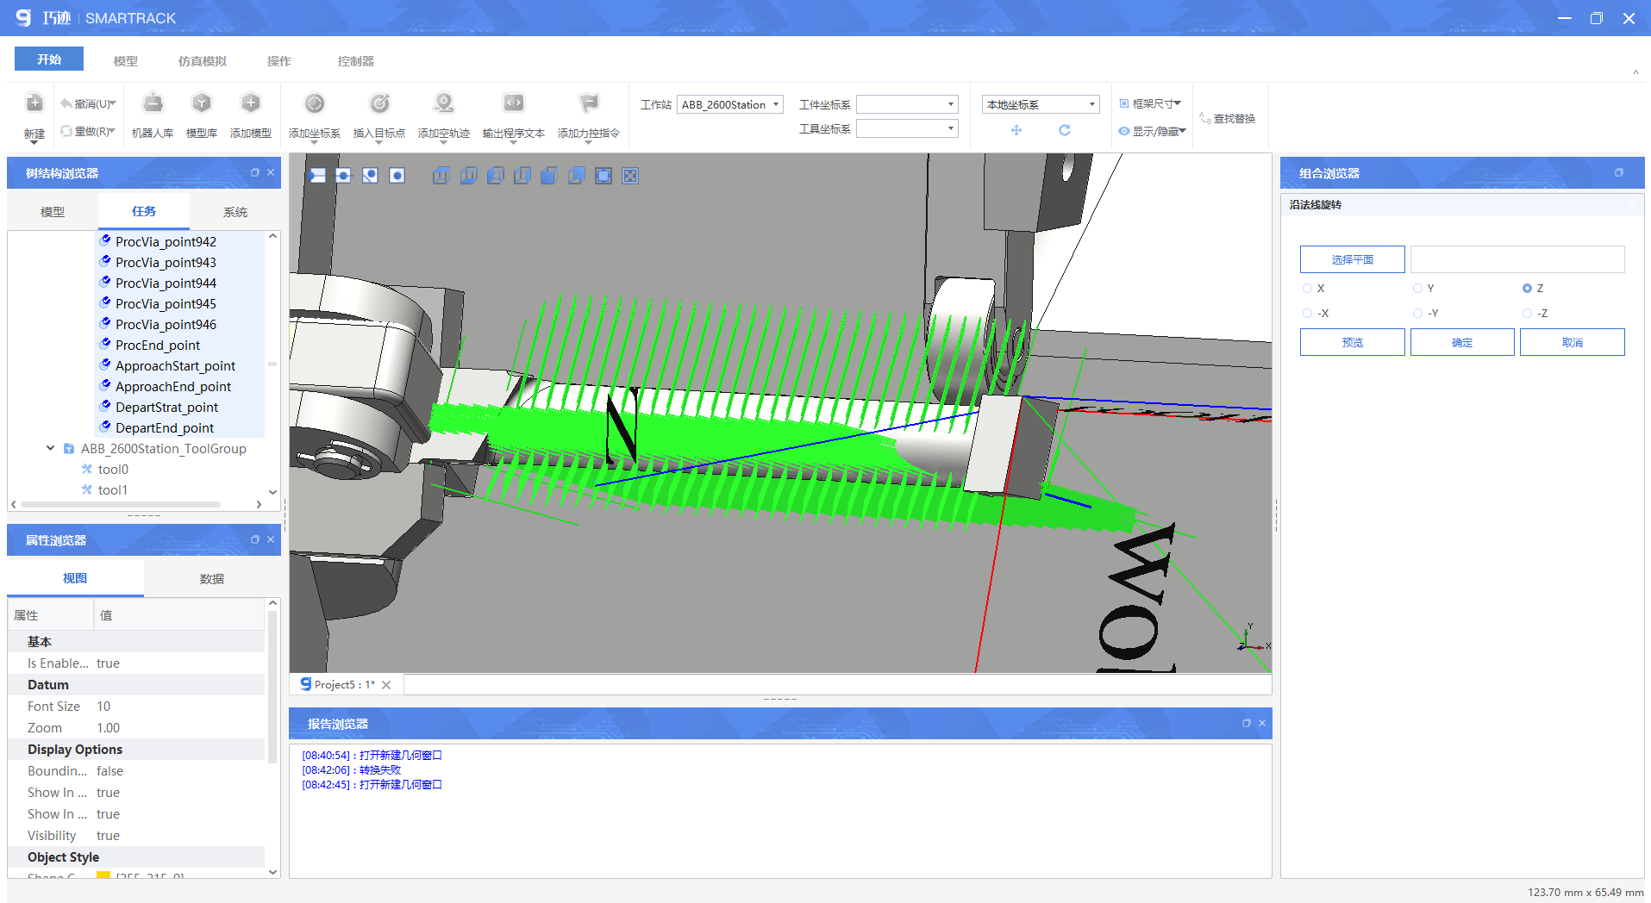
Task: Switch to the 控制器 ribbon tab
Action: click(356, 61)
